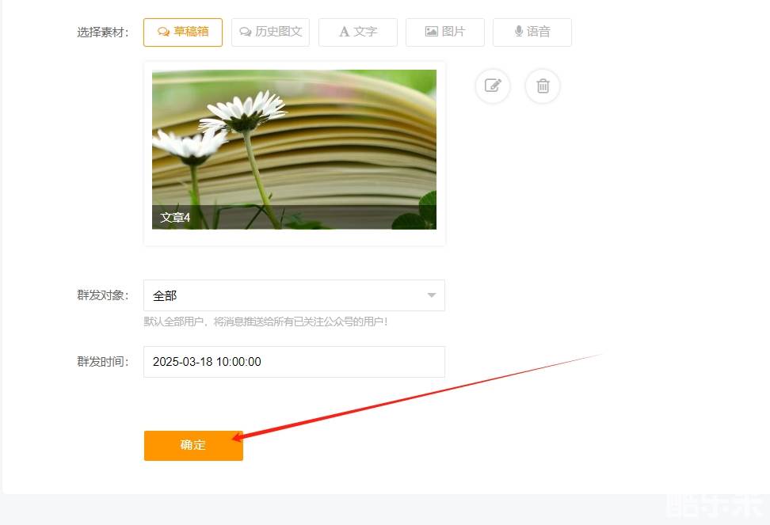Click the orange bubble icon on 草稿箱

click(x=163, y=32)
